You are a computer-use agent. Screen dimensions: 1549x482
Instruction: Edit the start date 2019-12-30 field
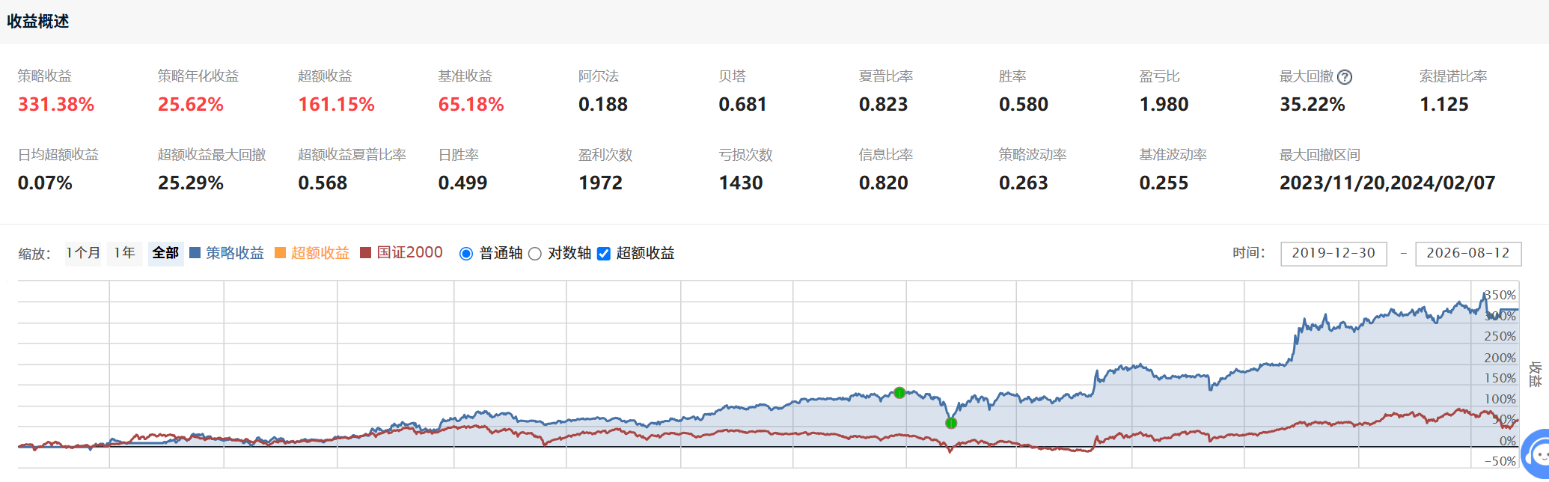click(1333, 254)
